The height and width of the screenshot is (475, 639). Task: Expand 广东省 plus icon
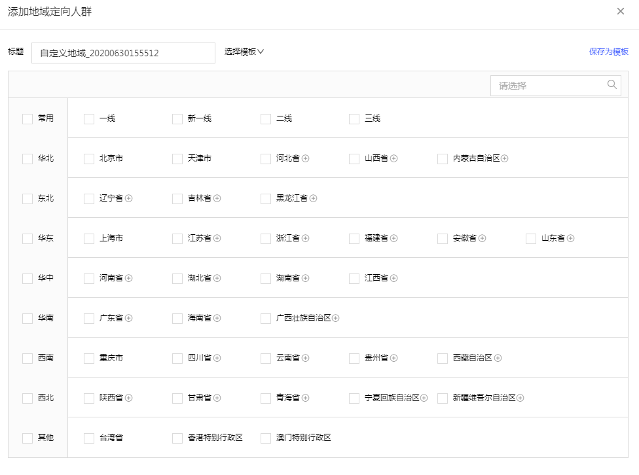click(128, 318)
